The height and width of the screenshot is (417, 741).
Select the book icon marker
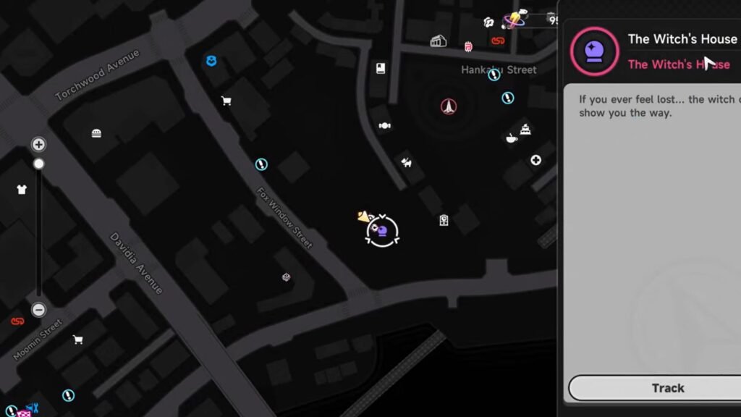381,68
